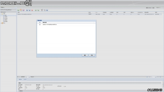Click the 確定 confirm button in dialog
Image resolution: width=164 pixels, height=92 pixels.
coord(85,55)
